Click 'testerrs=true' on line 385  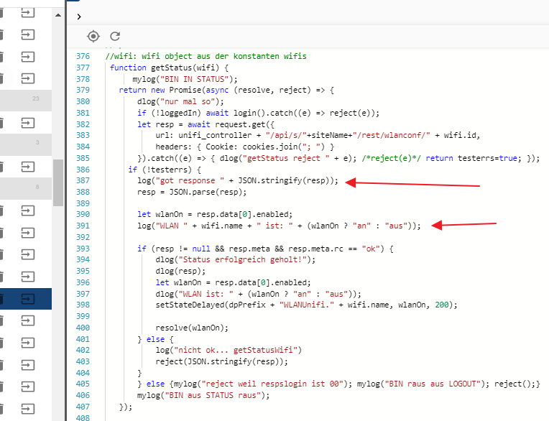tap(487, 159)
